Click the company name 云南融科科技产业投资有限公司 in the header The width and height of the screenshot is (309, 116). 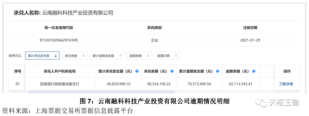pos(78,13)
